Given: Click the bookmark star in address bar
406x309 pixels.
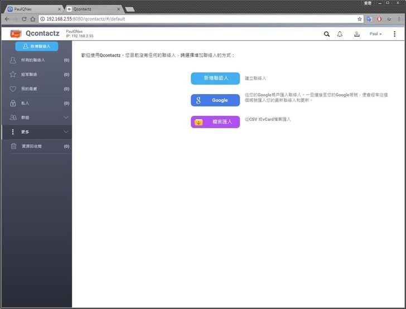Looking at the screenshot, I should click(360, 19).
